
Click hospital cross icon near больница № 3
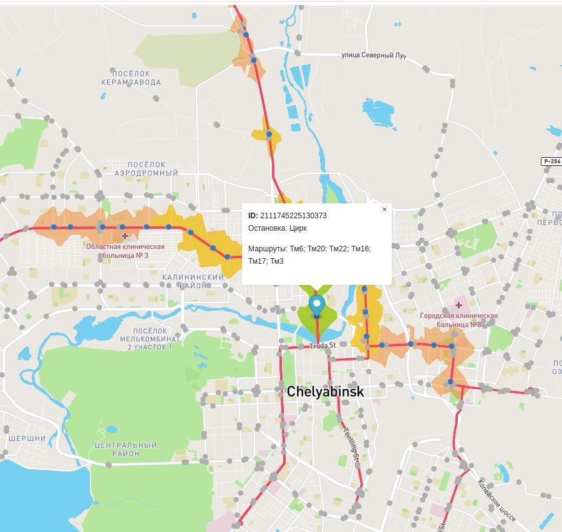(125, 236)
